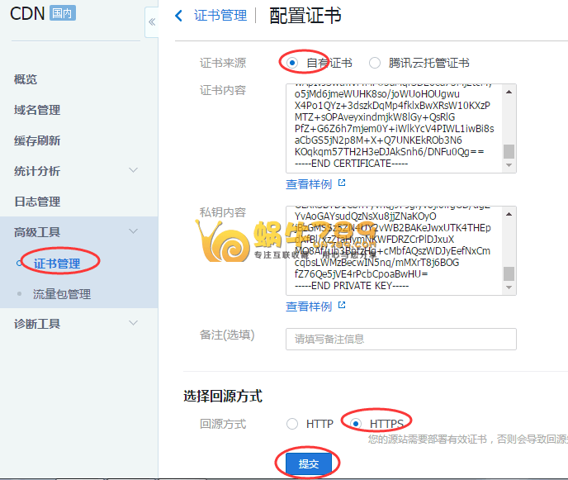Screen dimensions: 568x480
Task: Click the 私钥内容 scrollbar down arrow
Action: coord(509,288)
